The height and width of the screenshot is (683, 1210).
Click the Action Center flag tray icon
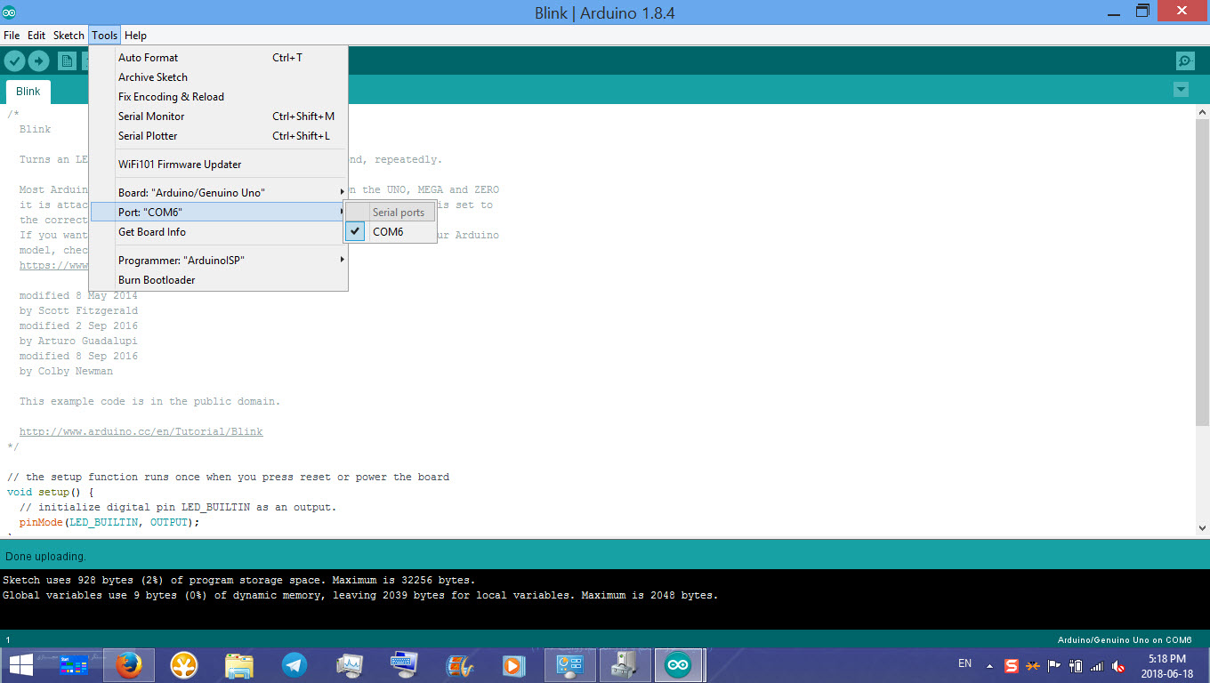[x=1054, y=665]
